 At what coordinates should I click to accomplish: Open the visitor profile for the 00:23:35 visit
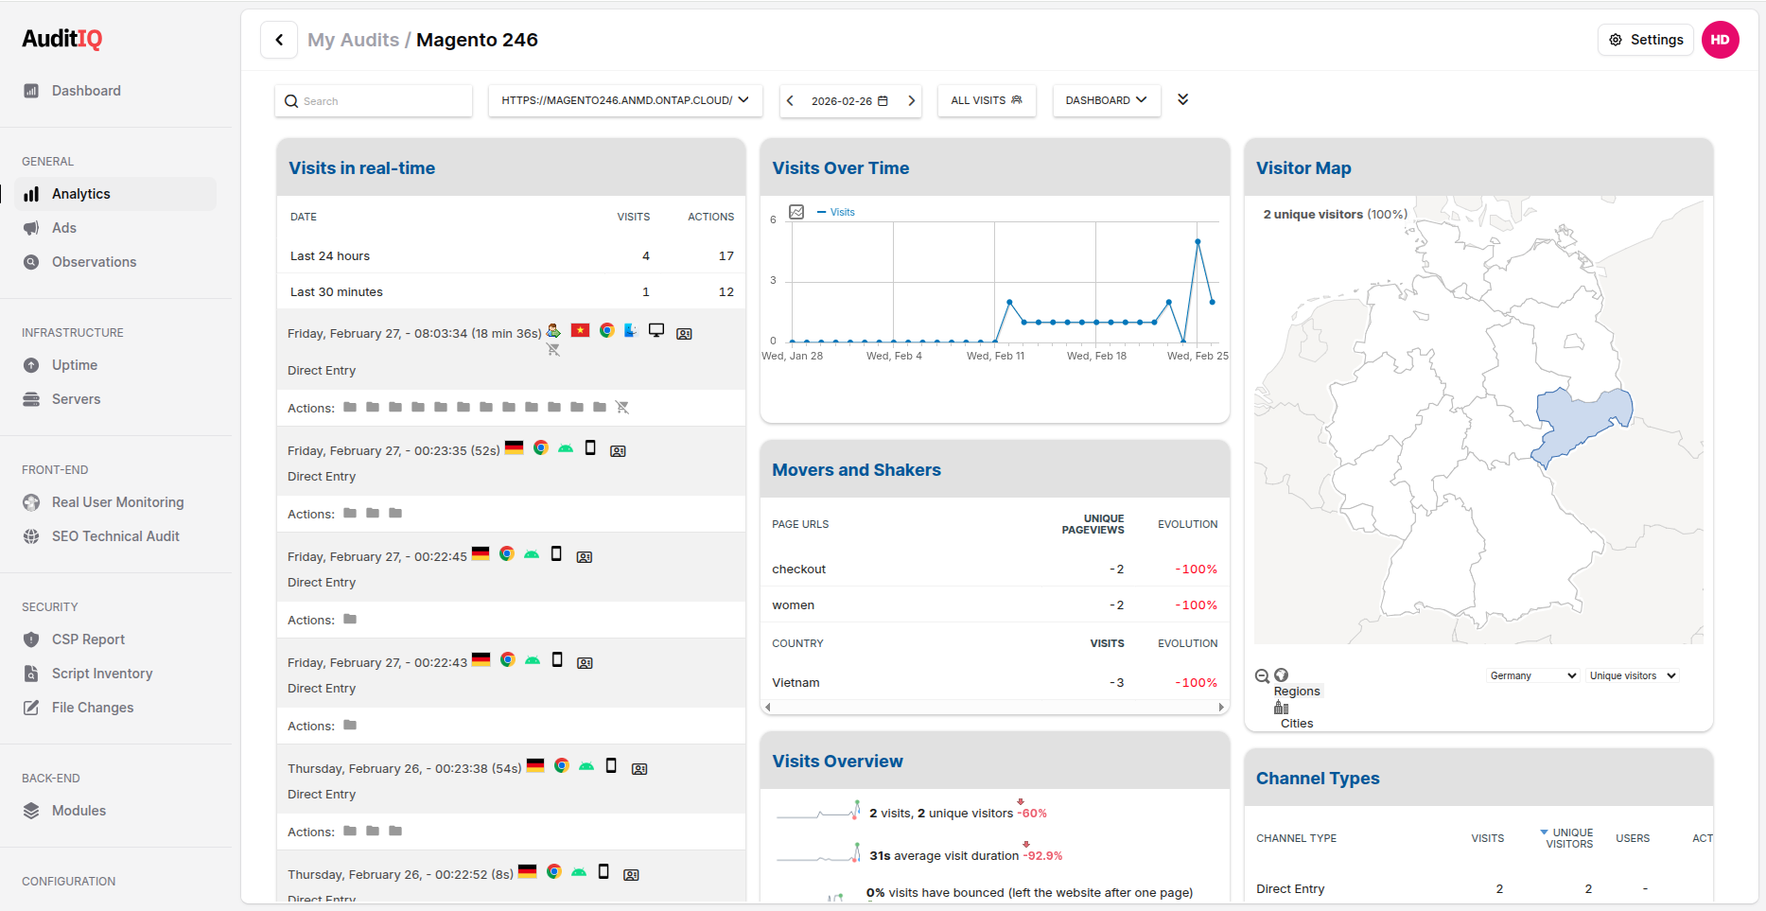(618, 451)
